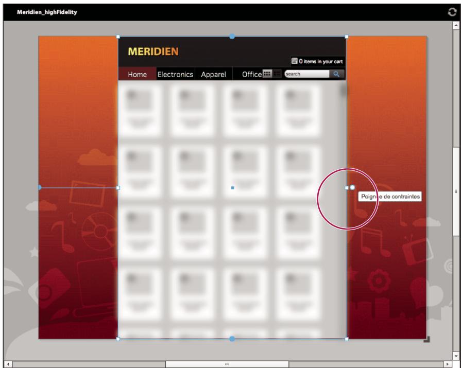Click the vertical scrollbar down arrow

click(456, 356)
